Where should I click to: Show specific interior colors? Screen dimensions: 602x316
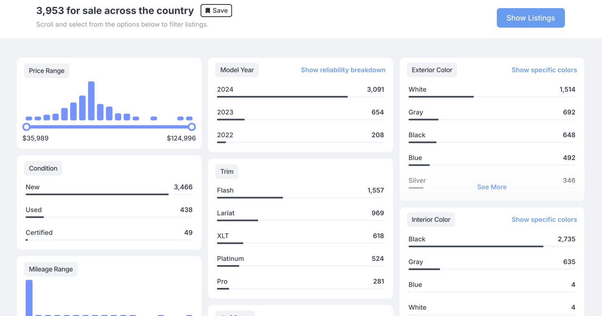[x=544, y=219]
